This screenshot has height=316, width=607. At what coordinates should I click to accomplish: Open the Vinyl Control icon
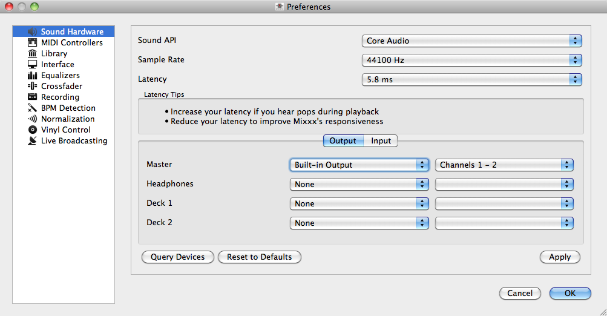click(x=33, y=130)
